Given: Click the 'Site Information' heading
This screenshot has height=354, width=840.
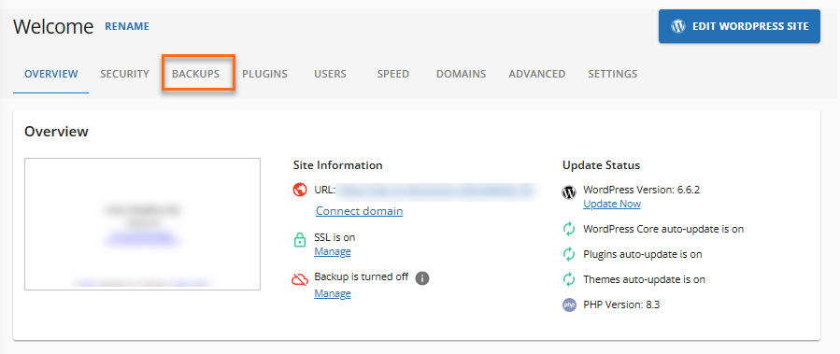Looking at the screenshot, I should pos(338,165).
